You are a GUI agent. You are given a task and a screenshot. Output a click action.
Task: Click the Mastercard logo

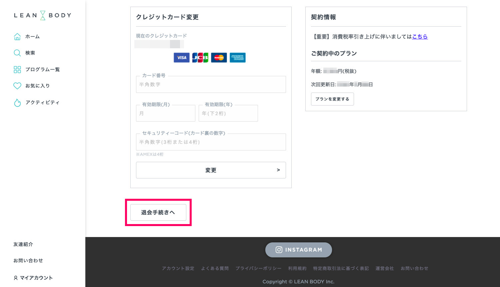(x=219, y=58)
